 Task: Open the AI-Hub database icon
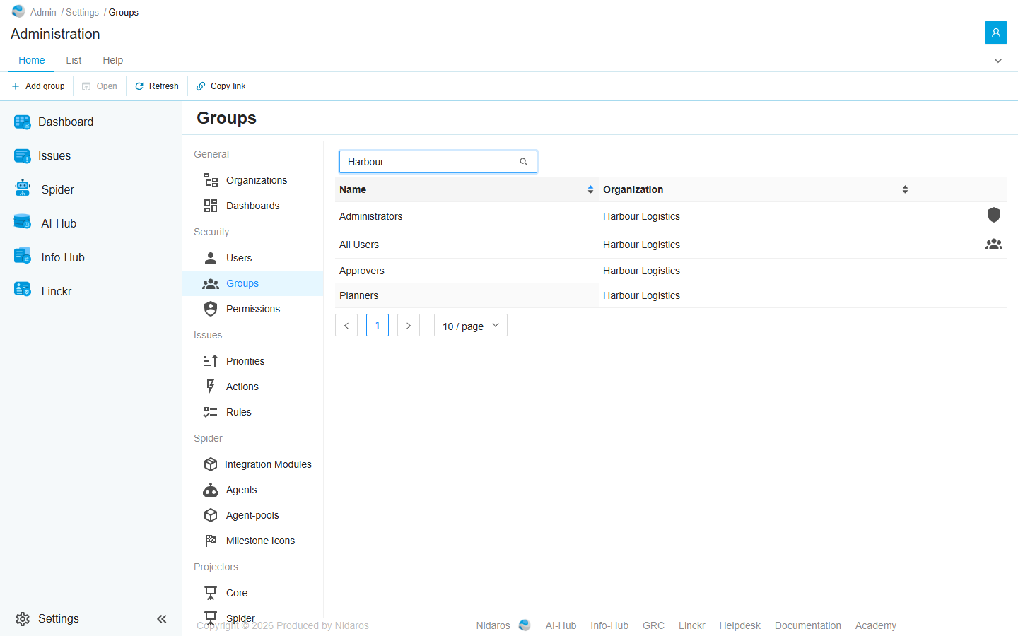[x=23, y=222]
